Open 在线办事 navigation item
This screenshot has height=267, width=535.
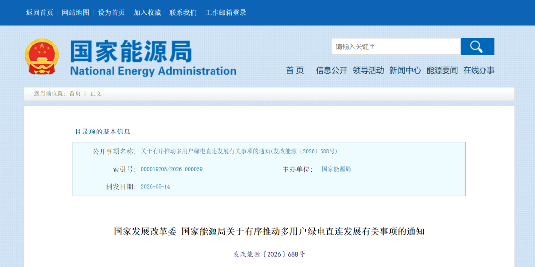tap(479, 70)
